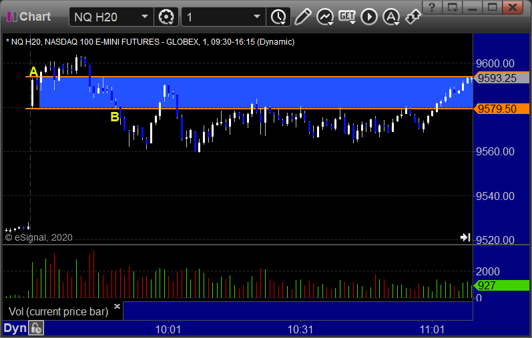Image resolution: width=532 pixels, height=338 pixels.
Task: Click the GET tools icon
Action: tap(346, 17)
